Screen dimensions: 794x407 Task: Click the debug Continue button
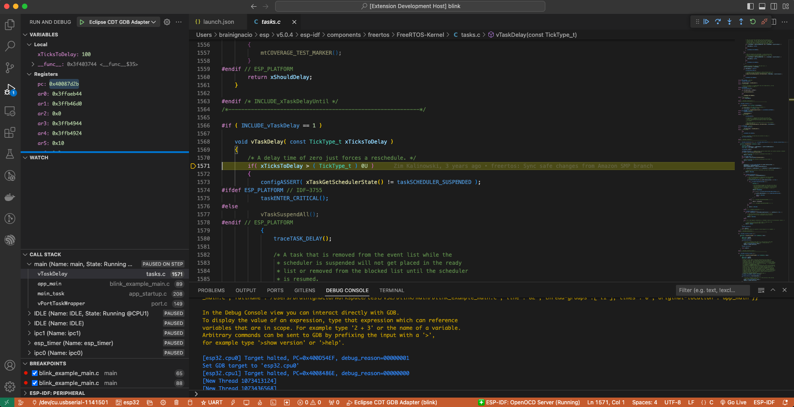[x=706, y=22]
